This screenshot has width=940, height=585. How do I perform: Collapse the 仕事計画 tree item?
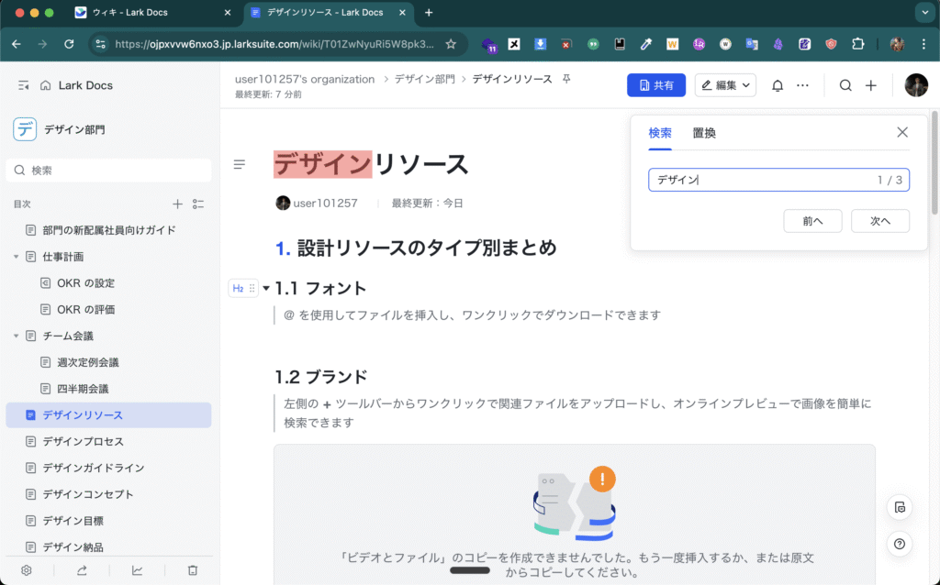[x=17, y=257]
